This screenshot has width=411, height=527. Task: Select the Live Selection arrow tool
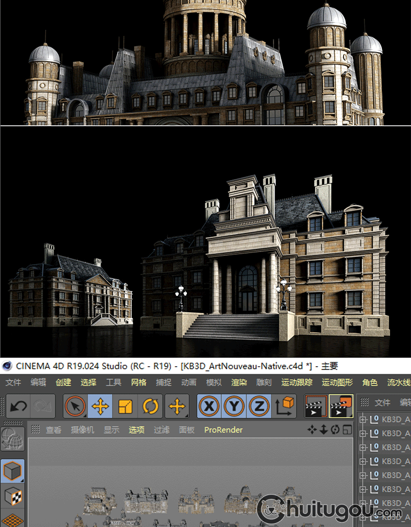point(75,407)
